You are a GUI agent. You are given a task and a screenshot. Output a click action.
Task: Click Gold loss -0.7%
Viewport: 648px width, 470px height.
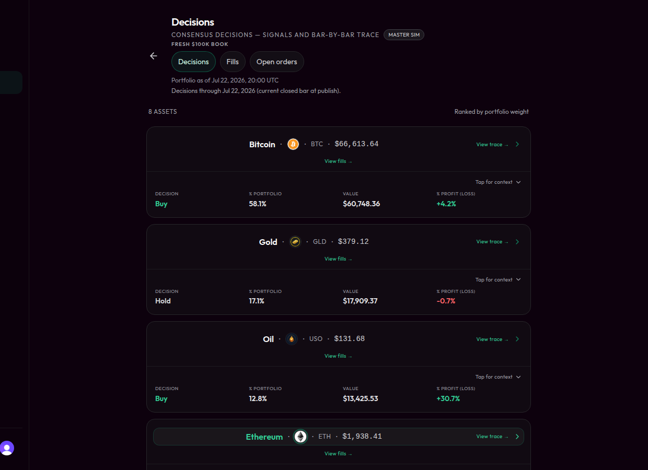click(446, 301)
